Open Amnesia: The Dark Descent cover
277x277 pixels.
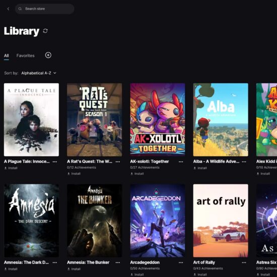click(31, 221)
